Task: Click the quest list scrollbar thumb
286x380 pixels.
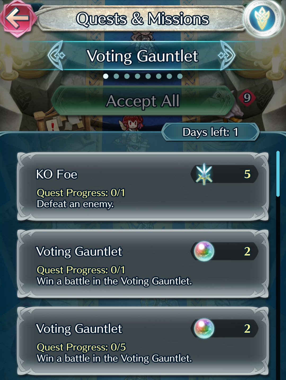Action: (278, 173)
